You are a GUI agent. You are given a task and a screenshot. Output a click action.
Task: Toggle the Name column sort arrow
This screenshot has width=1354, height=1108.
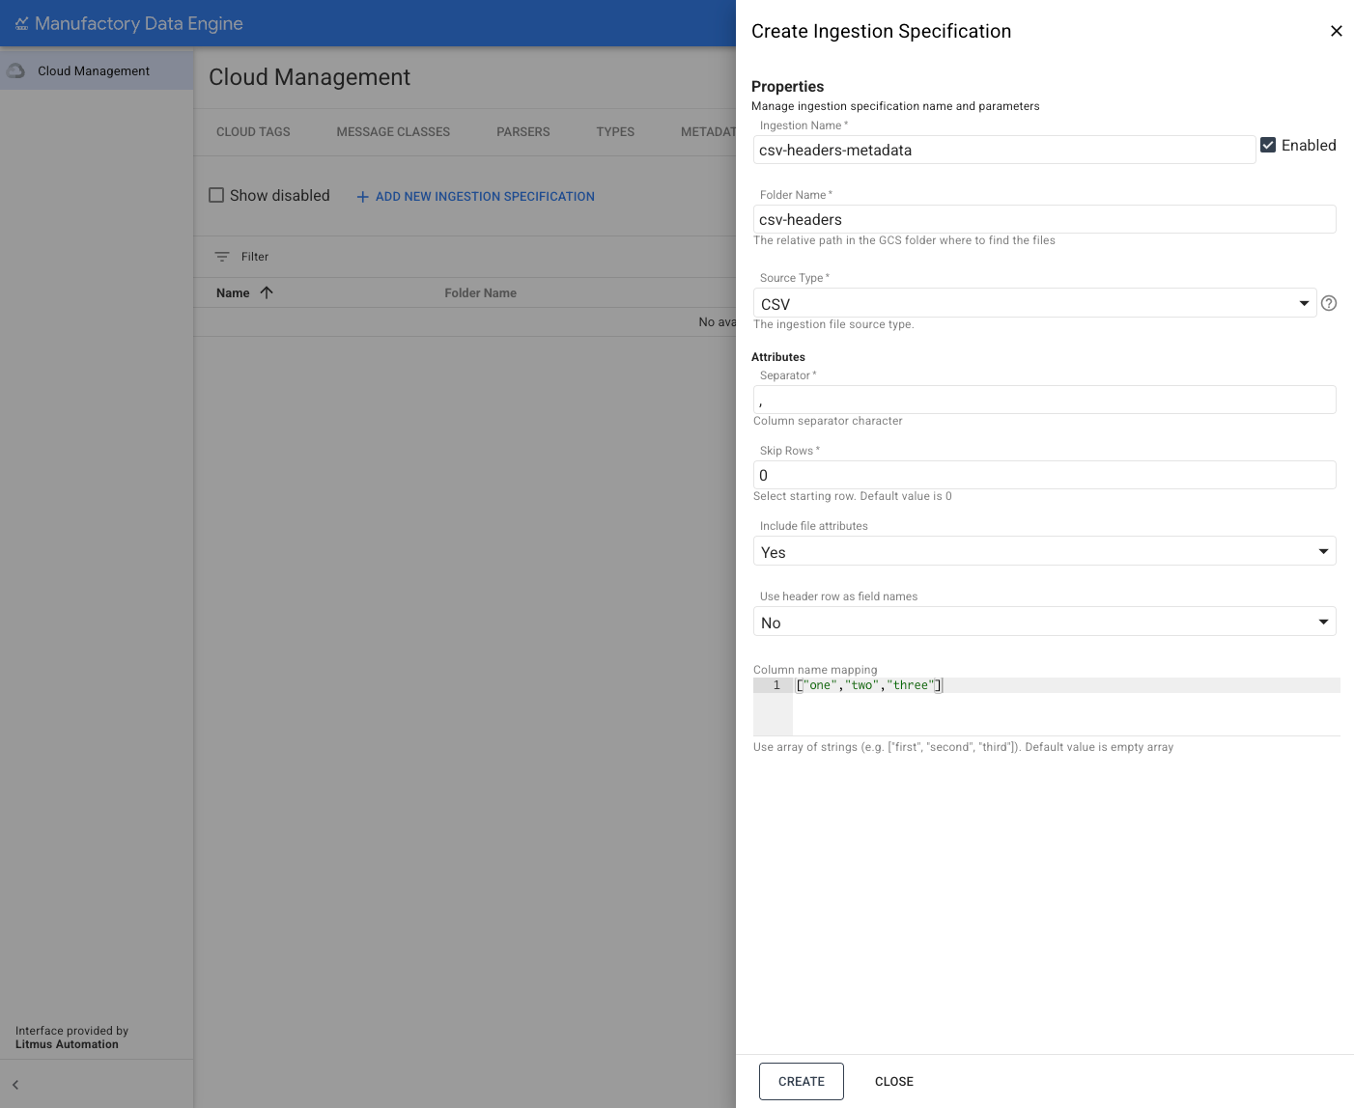coord(267,292)
